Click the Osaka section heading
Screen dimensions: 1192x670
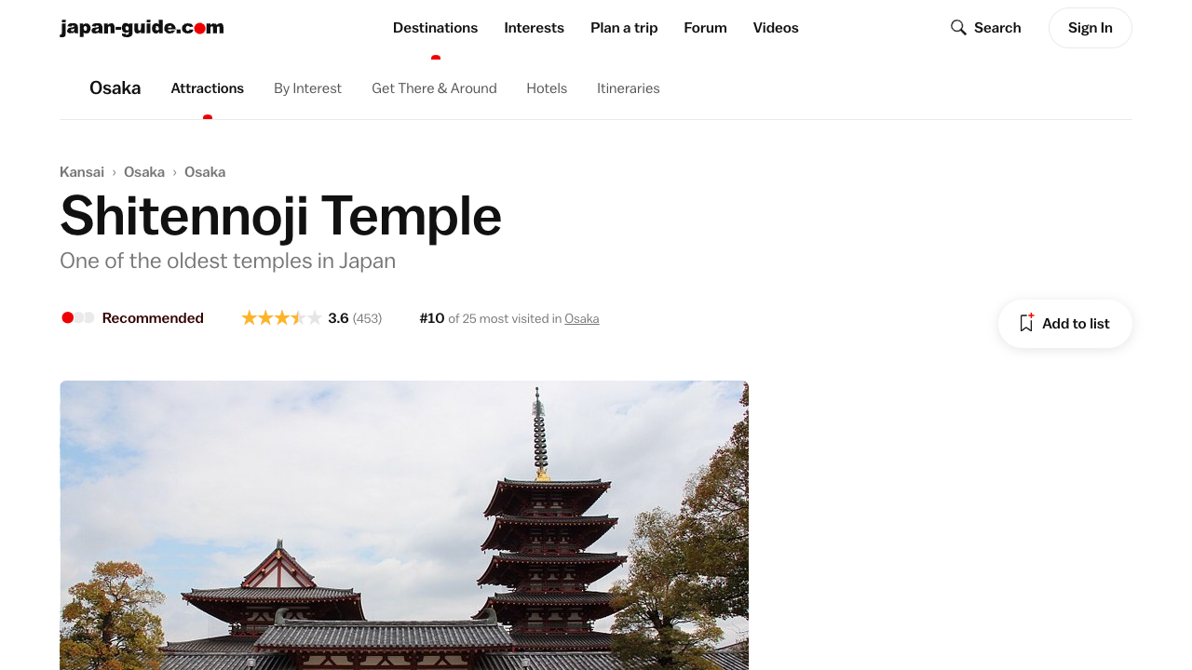115,88
